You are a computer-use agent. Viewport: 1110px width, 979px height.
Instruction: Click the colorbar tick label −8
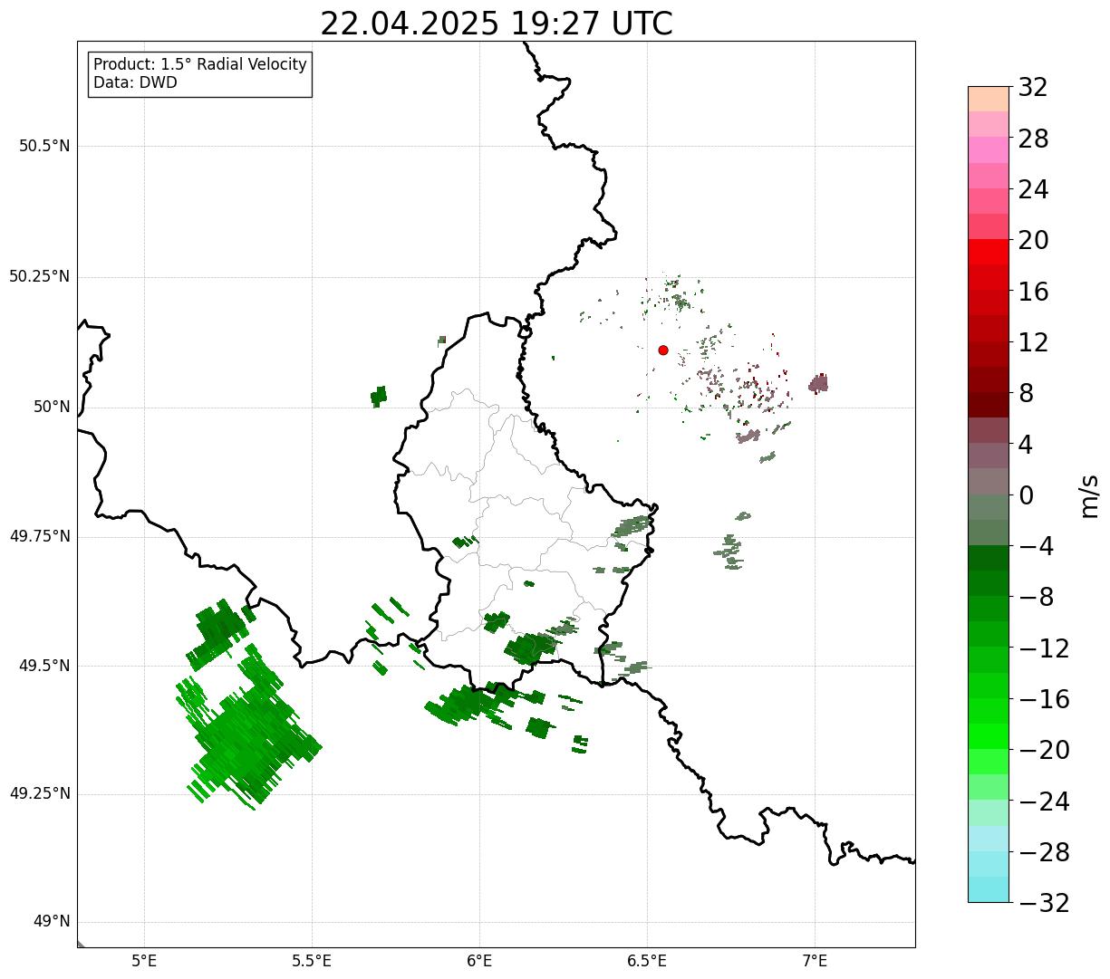tap(1036, 598)
